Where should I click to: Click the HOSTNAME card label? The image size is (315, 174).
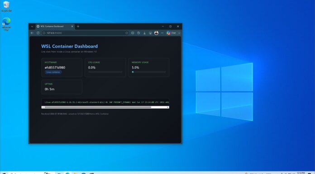click(x=51, y=62)
